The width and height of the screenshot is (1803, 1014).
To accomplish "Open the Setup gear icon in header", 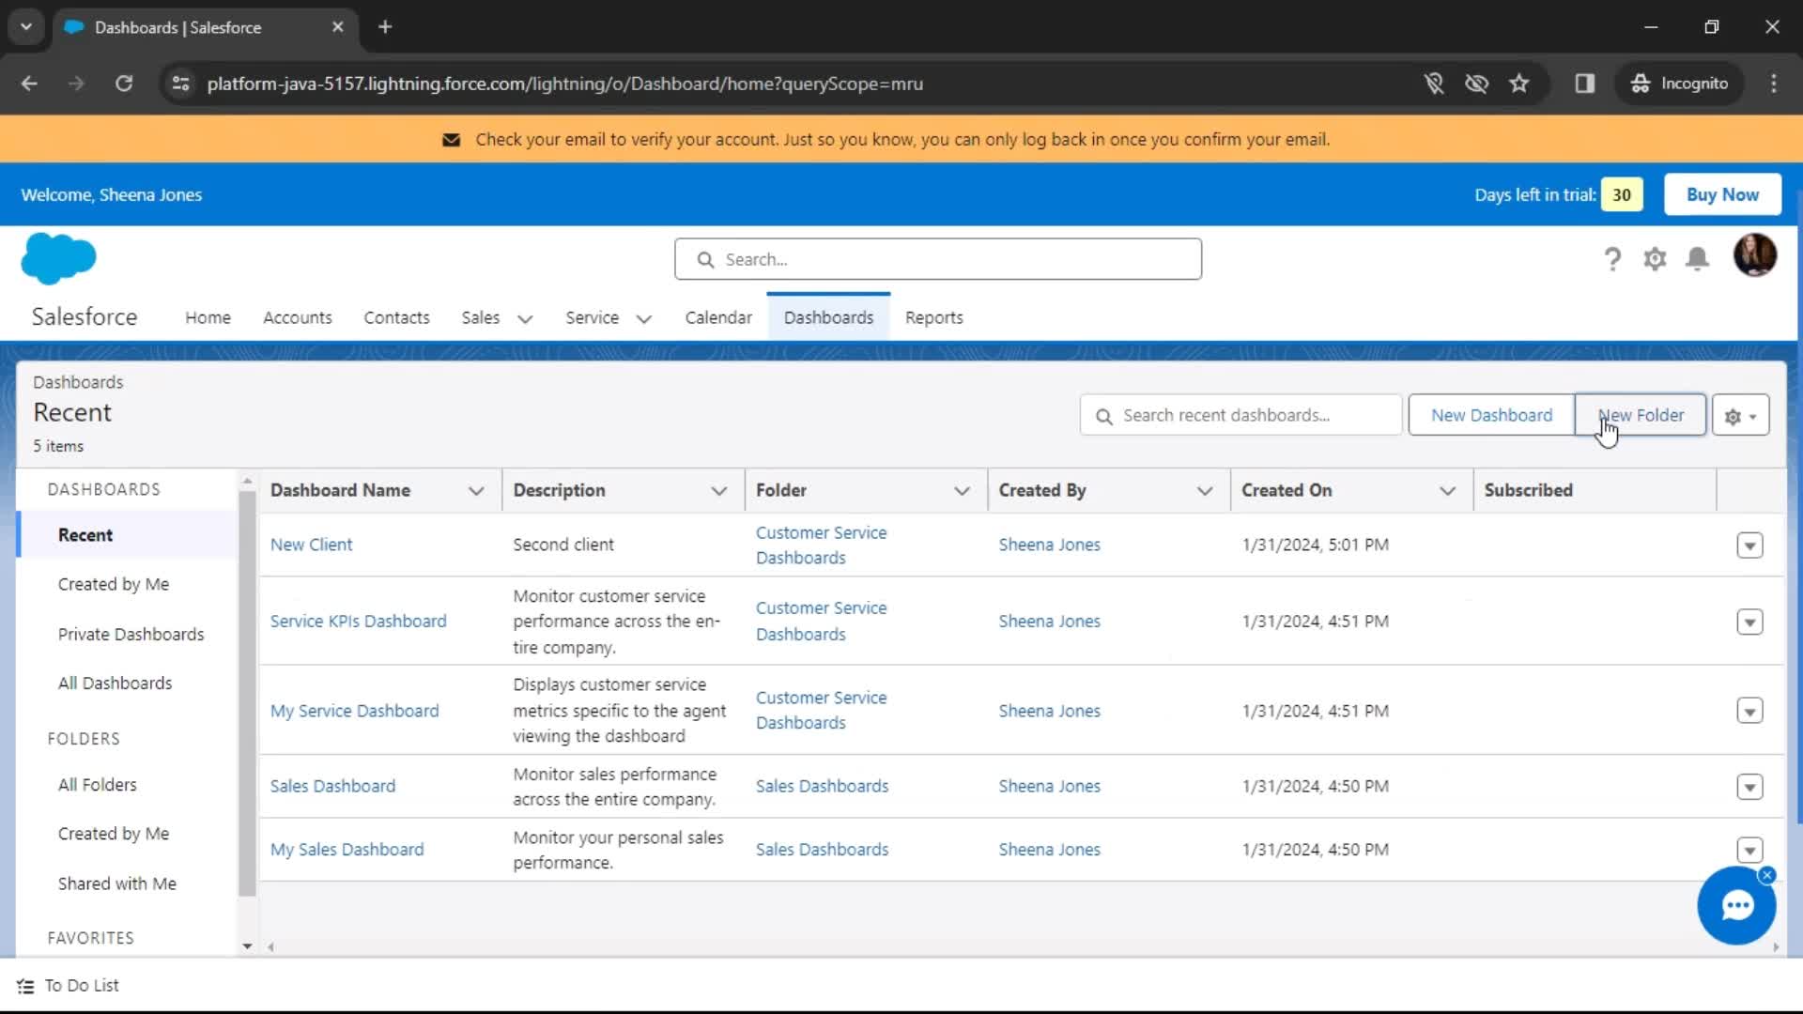I will point(1655,258).
